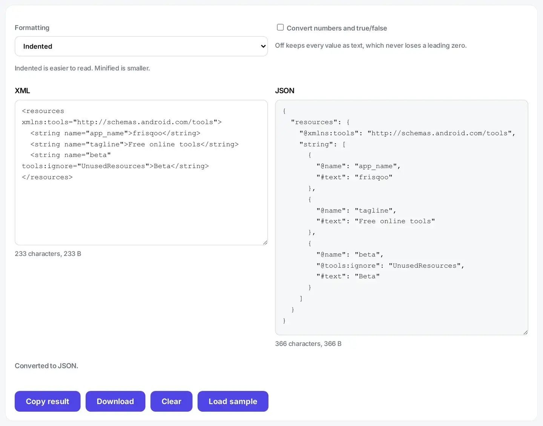
Task: Click the "#text": "frisqoo" JSON line
Action: (354, 177)
